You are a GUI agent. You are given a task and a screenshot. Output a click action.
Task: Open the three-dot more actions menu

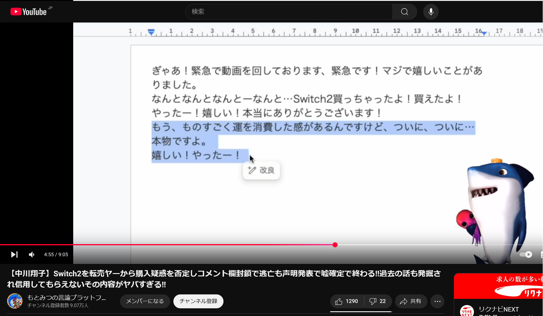click(x=437, y=301)
